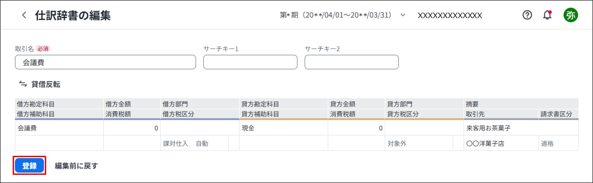Focus the 取引名 field containing 会議費
The image size is (593, 183).
tap(105, 62)
